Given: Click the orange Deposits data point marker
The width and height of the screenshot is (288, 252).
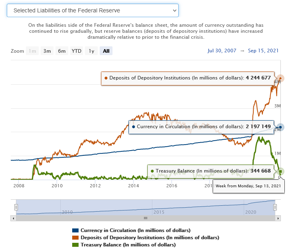Looking at the screenshot, I should 280,78.
